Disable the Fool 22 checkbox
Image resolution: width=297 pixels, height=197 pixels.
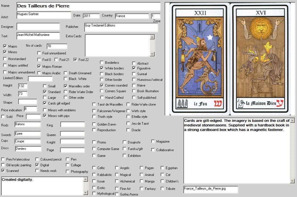pyautogui.click(x=75, y=60)
